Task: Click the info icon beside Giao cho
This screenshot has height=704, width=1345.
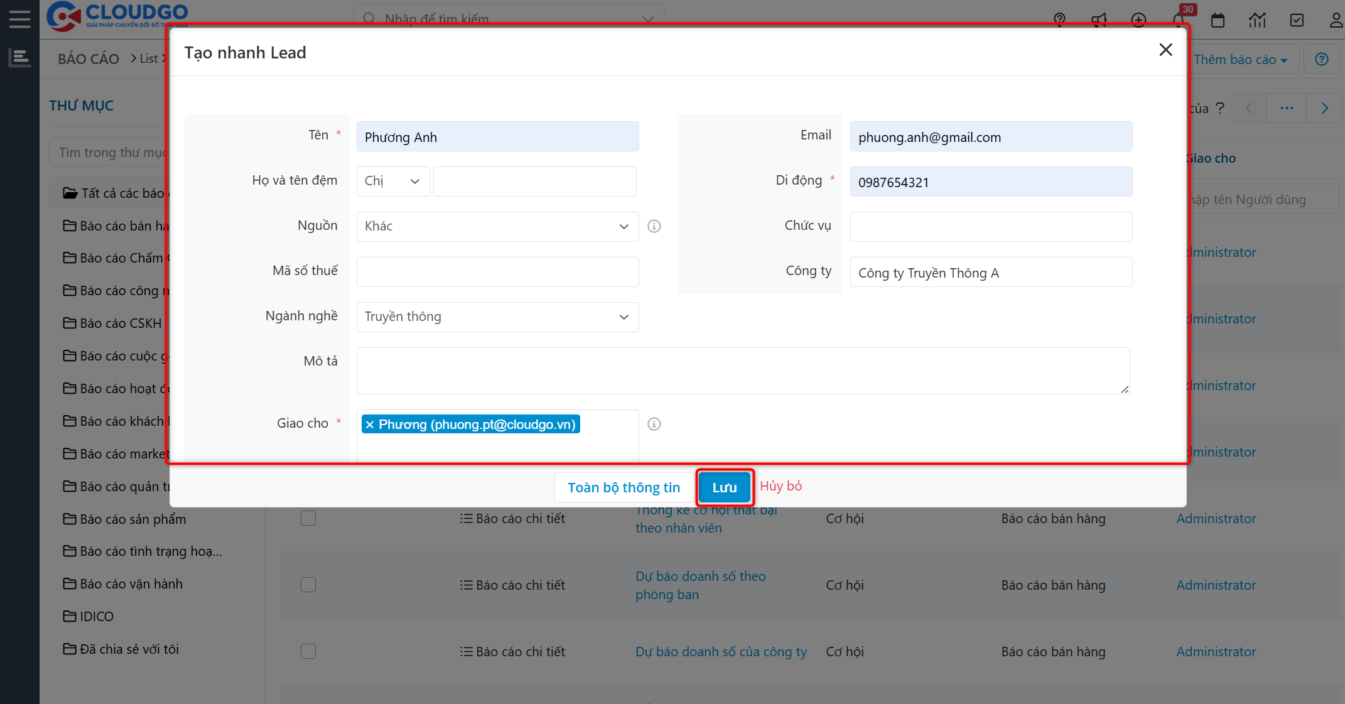Action: (654, 424)
